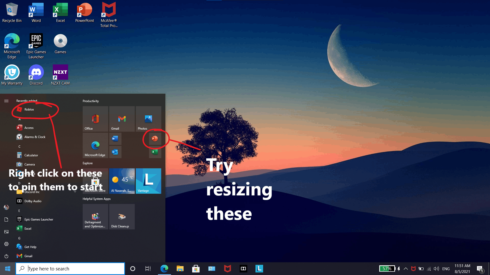Open Disk Cleanup tile
Viewport: 490px width, 275px height.
(121, 217)
